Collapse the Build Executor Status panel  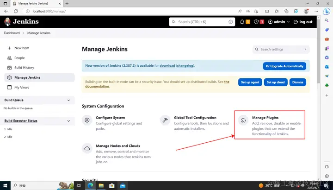pos(68,121)
